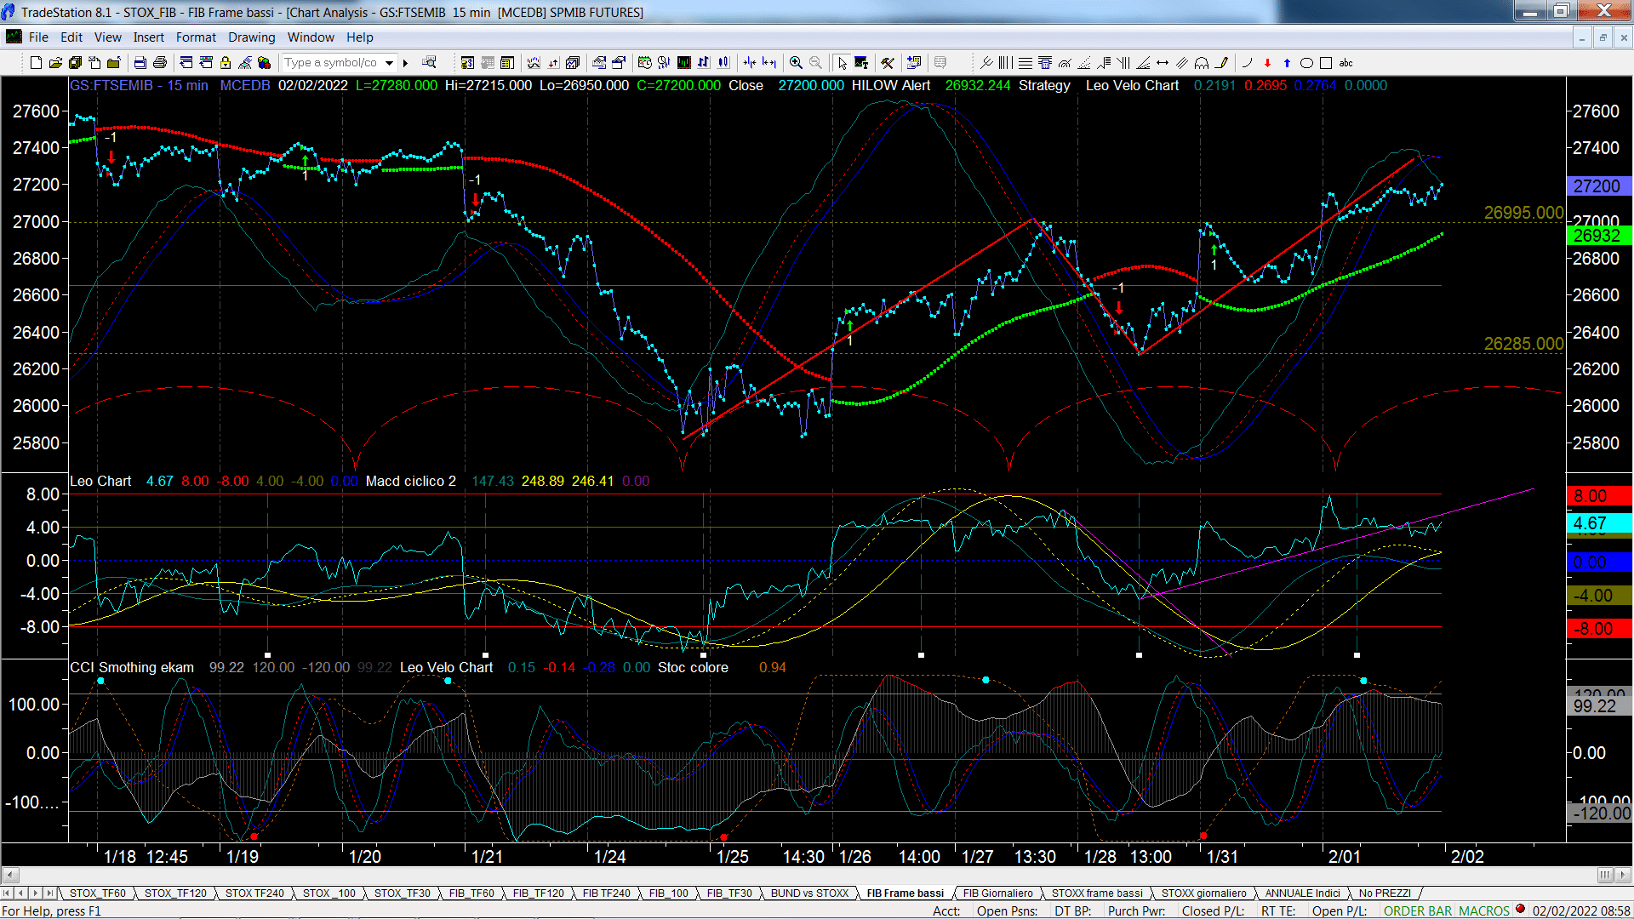This screenshot has height=919, width=1634.
Task: Click the hammer and wrench tools icon
Action: [887, 63]
